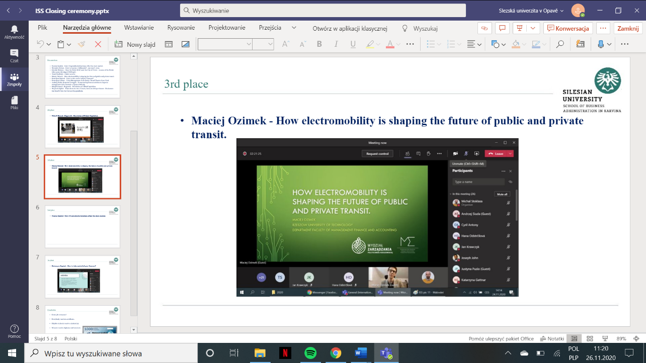This screenshot has width=646, height=363.
Task: Expand the undo dropdown arrow
Action: (x=48, y=45)
